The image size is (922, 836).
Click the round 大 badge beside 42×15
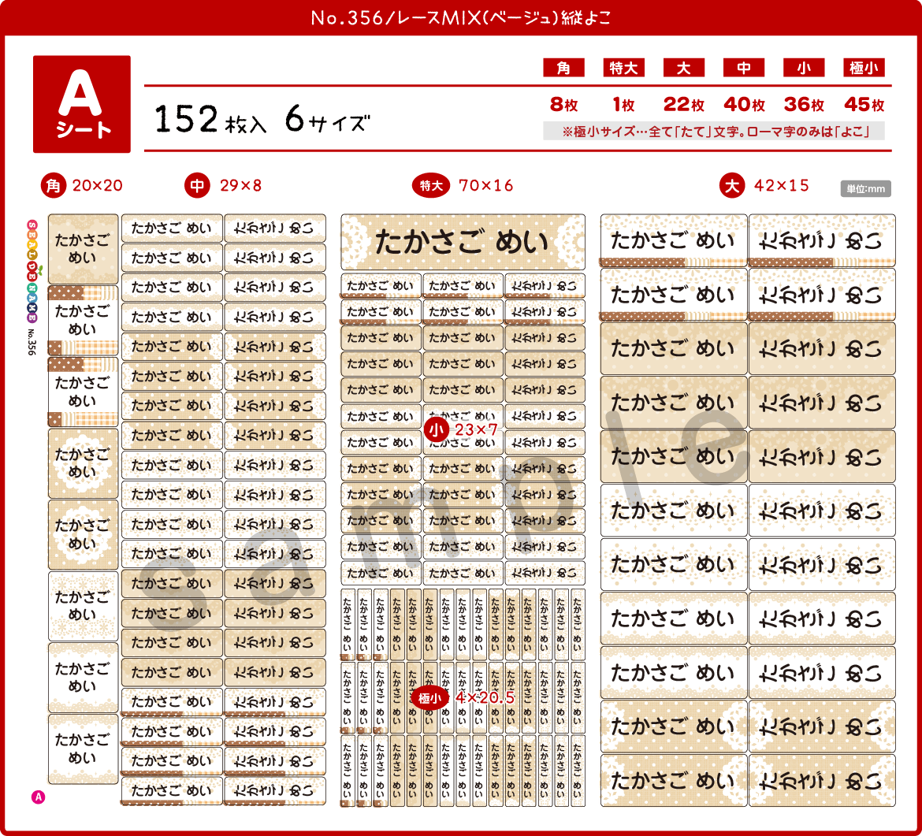pos(732,186)
